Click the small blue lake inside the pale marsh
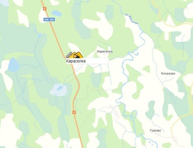The height and width of the screenshot is (148, 193). (x=60, y=88)
